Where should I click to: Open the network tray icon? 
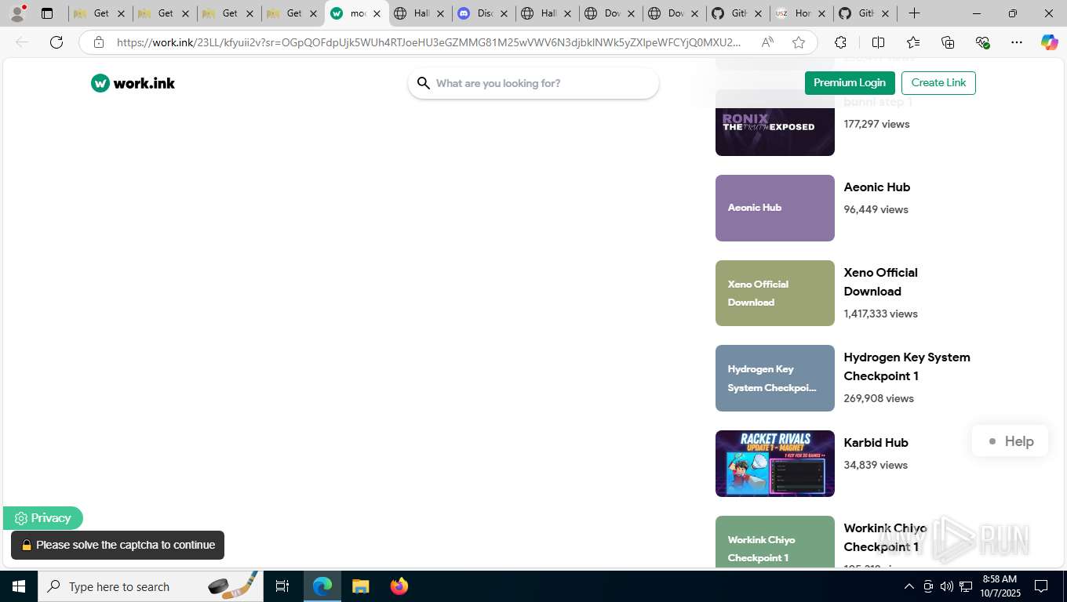point(966,586)
